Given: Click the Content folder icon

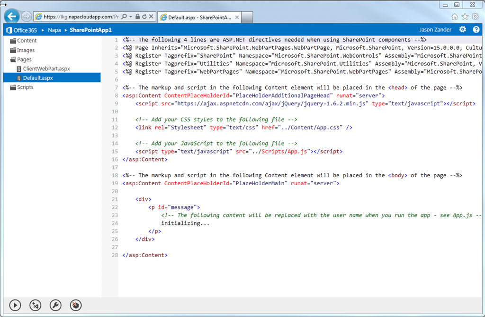Looking at the screenshot, I should 13,41.
